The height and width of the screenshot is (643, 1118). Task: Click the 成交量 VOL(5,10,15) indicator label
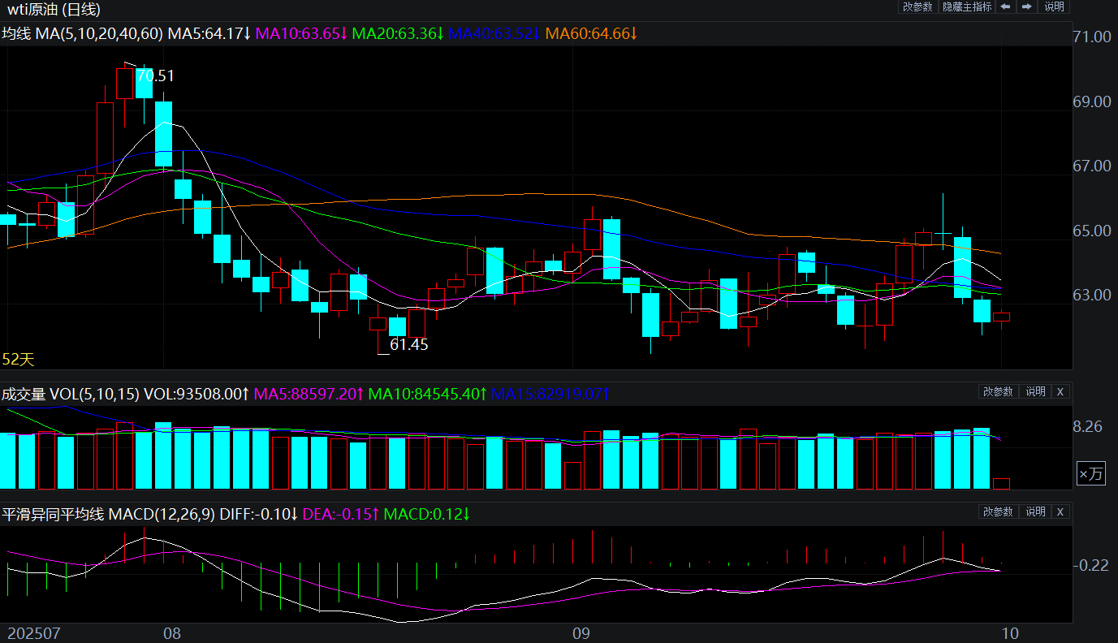tap(71, 395)
